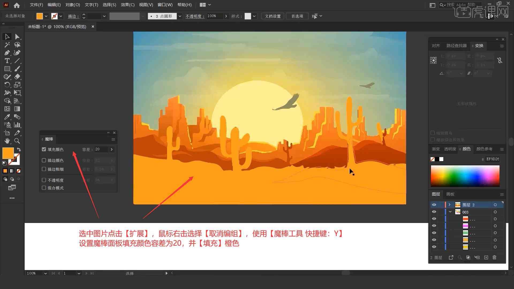This screenshot has height=289, width=514.
Task: Click 首选项 button in toolbar
Action: [297, 16]
